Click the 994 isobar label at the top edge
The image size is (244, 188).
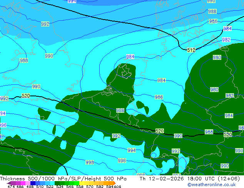[72, 1]
